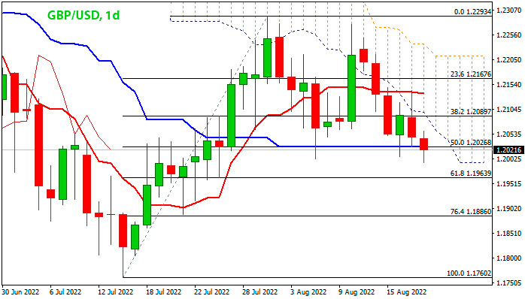Screen dimensions: 525x299
Task: Select the 23.6 1.21676 Fibonacci level label
Action: pos(471,74)
